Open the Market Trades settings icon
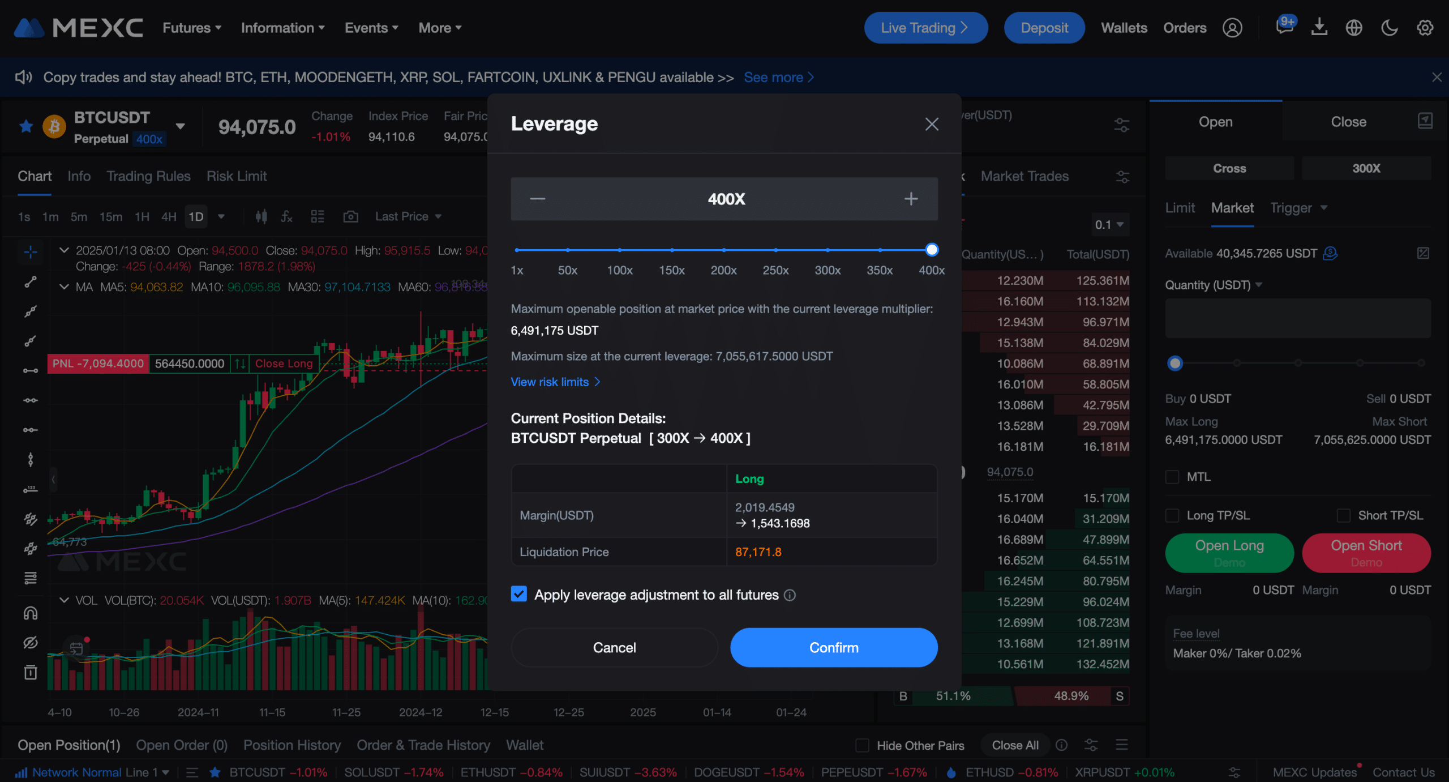1449x782 pixels. coord(1122,177)
